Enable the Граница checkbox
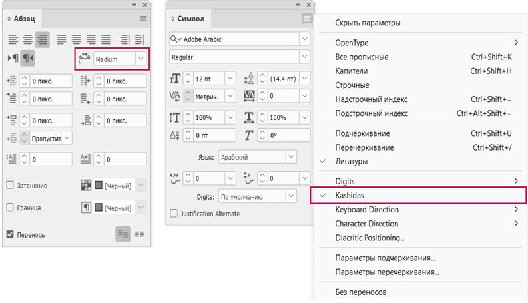 click(x=10, y=207)
